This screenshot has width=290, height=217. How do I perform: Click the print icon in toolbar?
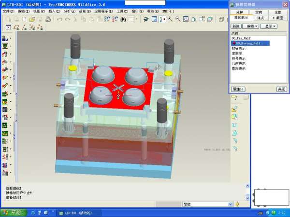click(x=48, y=20)
